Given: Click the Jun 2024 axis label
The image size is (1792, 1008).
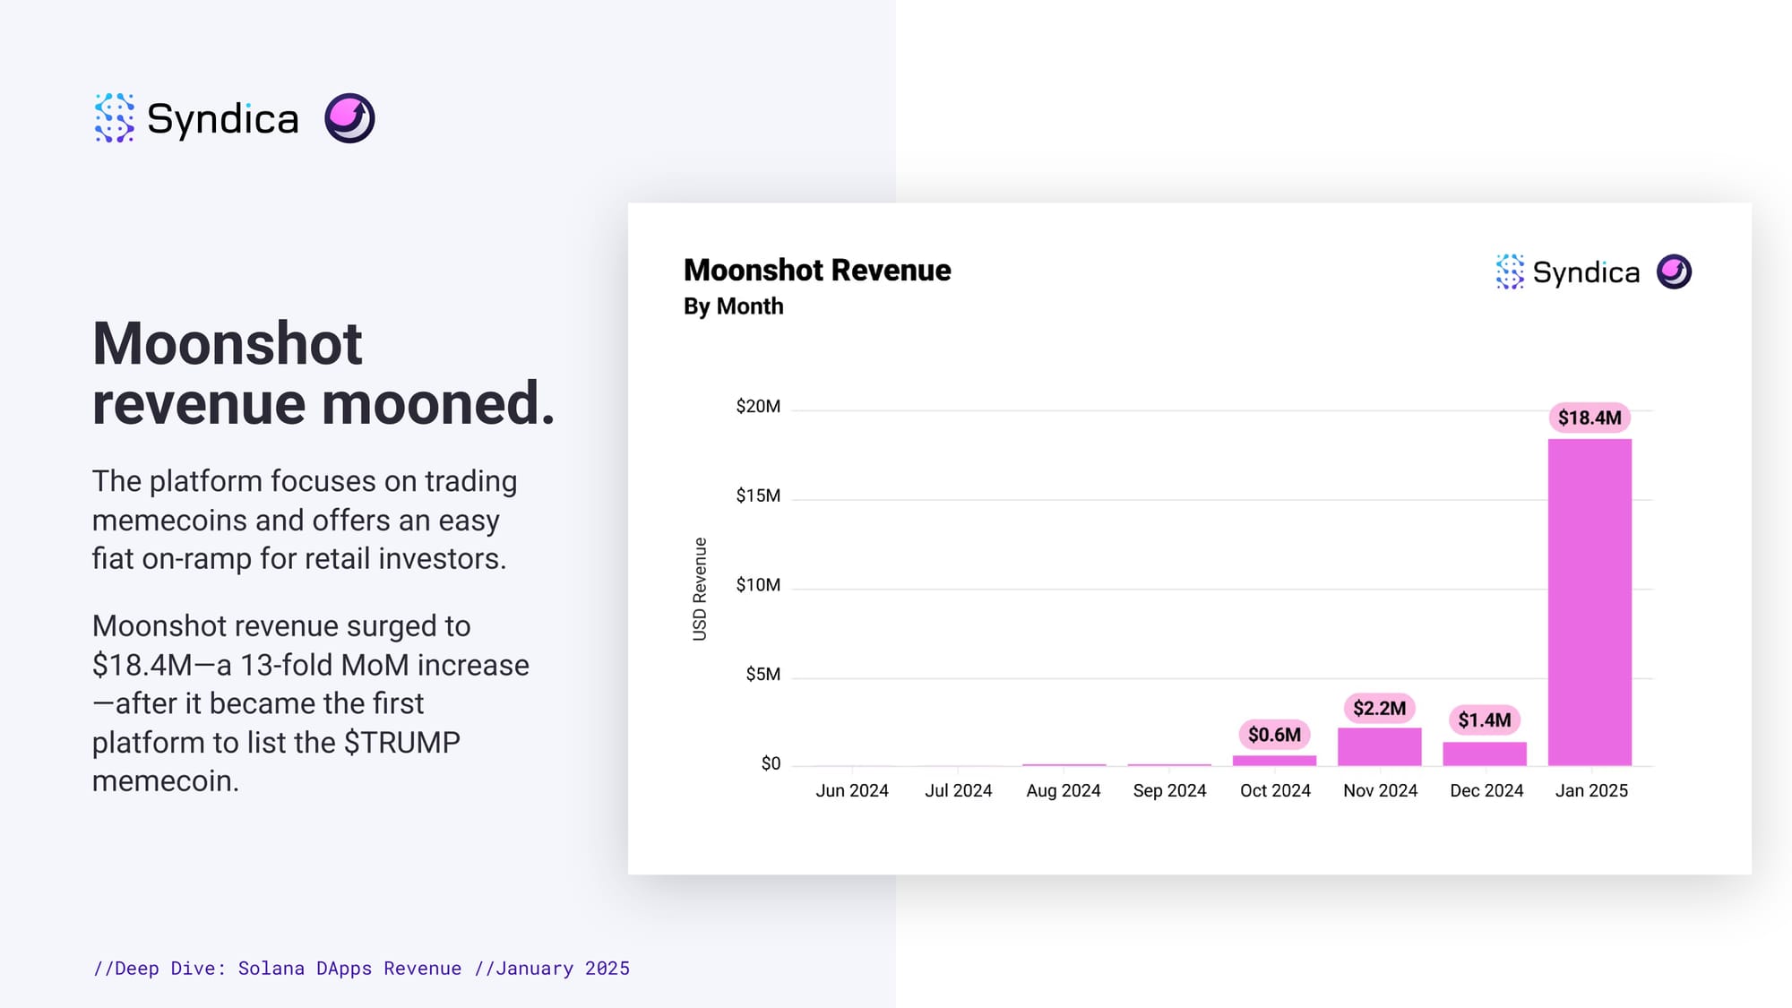Looking at the screenshot, I should coord(852,790).
